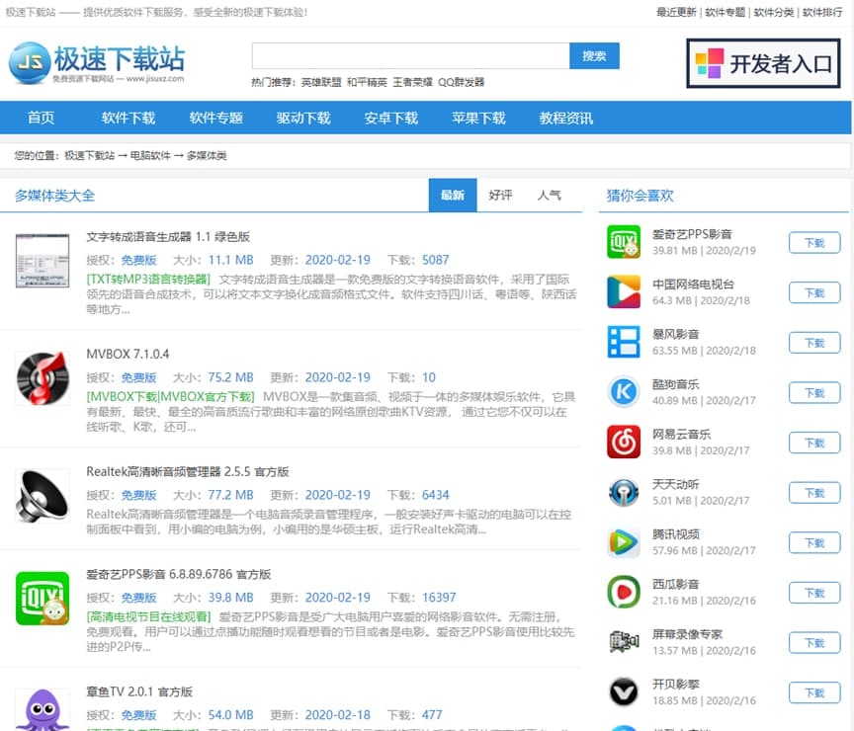Open 最近更新 link in top bar
This screenshot has height=731, width=854.
(676, 12)
